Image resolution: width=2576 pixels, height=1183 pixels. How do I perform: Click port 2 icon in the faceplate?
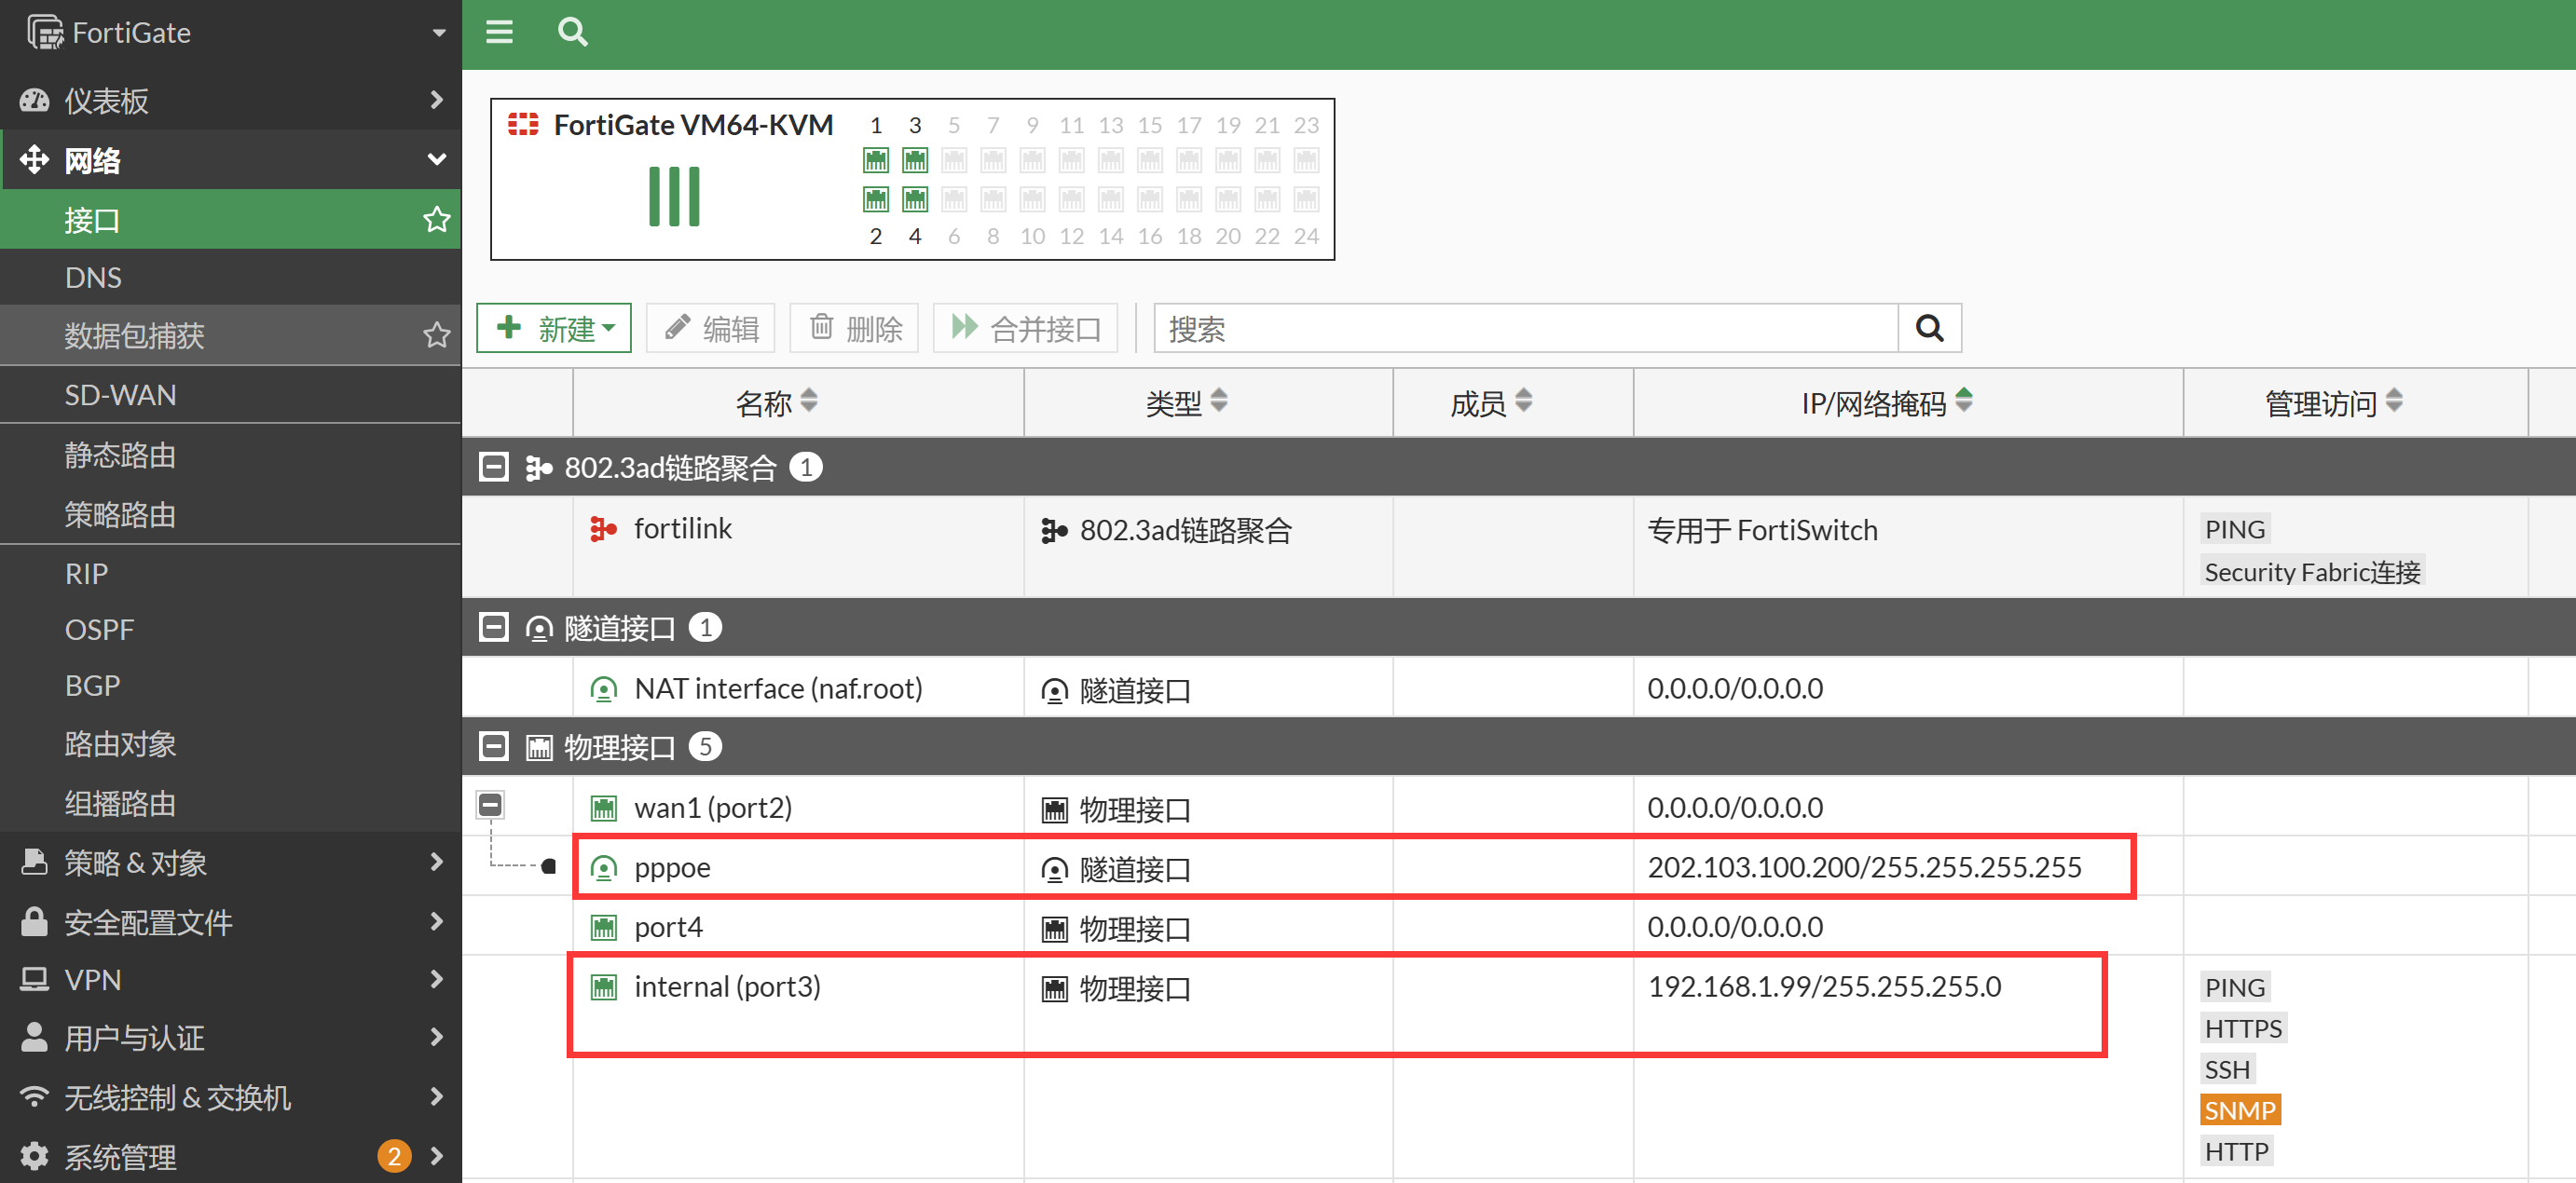tap(875, 198)
